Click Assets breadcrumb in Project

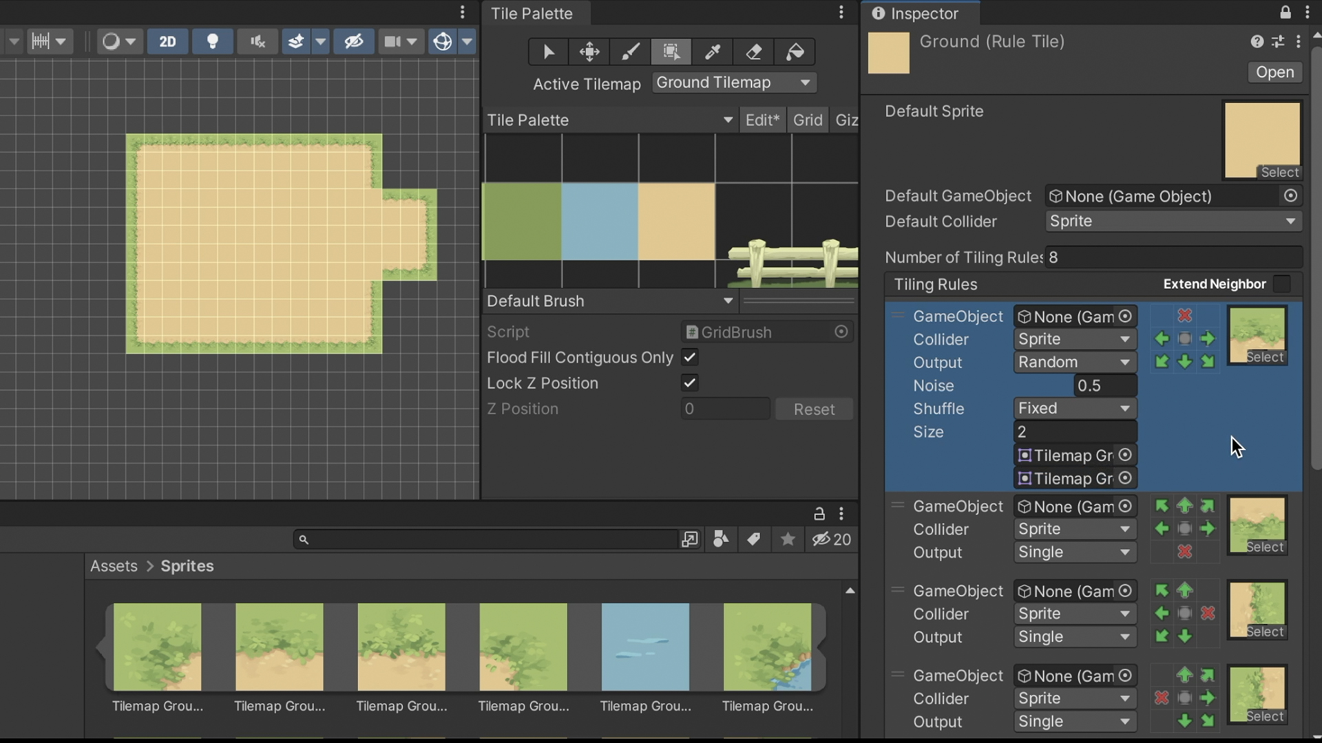114,566
